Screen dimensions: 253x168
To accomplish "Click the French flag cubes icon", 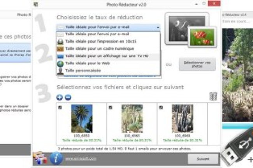I will click(x=40, y=158).
